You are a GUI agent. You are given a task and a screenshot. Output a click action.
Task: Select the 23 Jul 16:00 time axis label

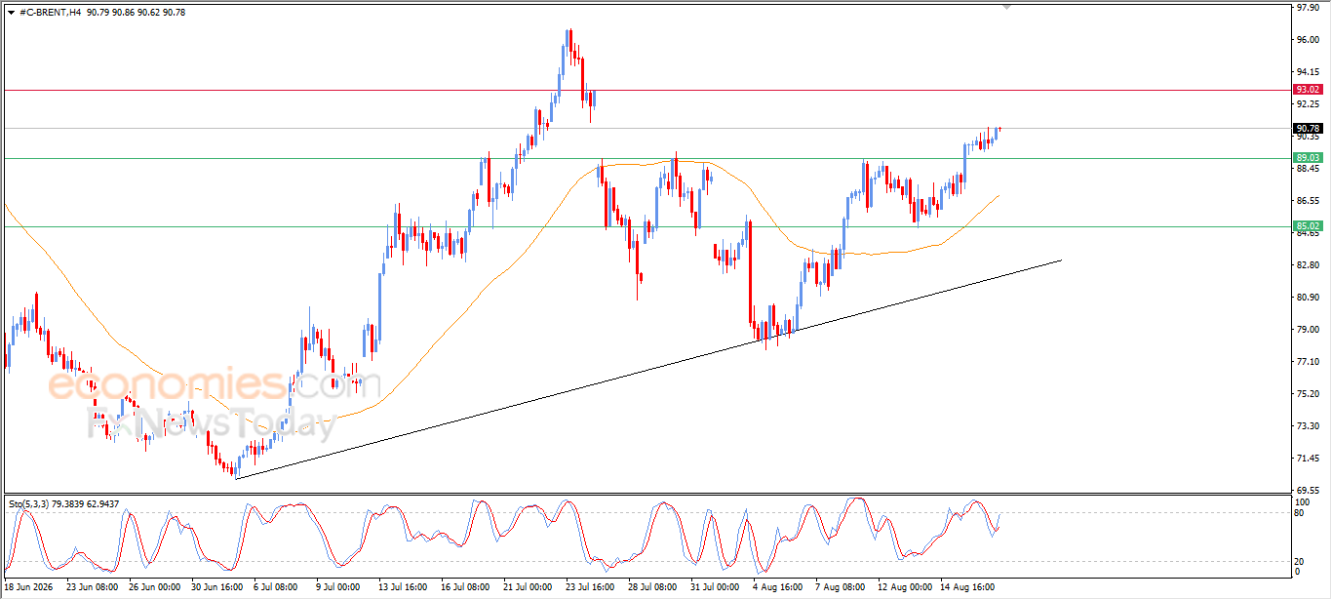click(x=590, y=588)
